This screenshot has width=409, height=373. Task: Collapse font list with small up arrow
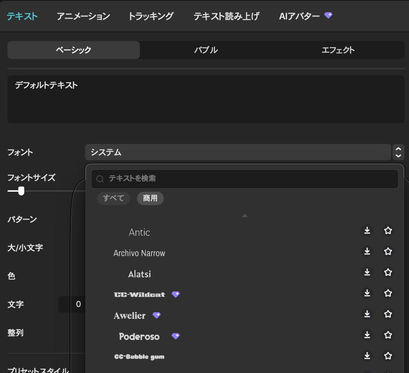(245, 216)
